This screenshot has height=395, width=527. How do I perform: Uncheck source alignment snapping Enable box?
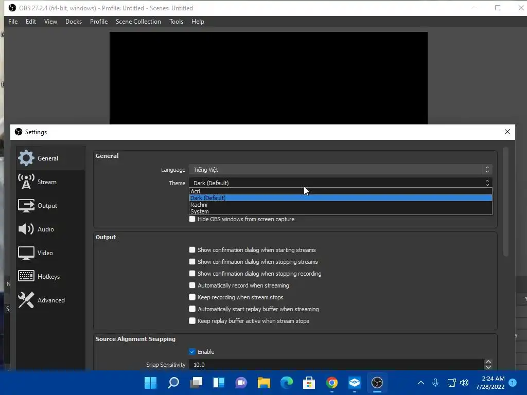tap(192, 352)
